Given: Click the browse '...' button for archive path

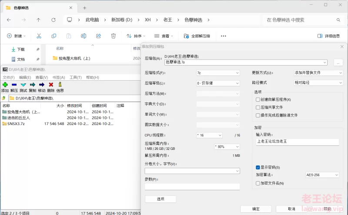Looking at the screenshot, I should click(338, 62).
